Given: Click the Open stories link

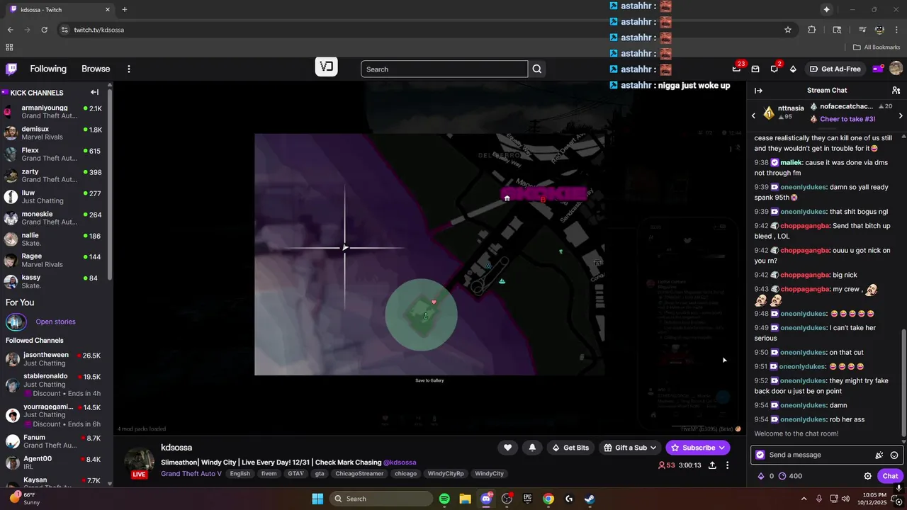Looking at the screenshot, I should 55,322.
